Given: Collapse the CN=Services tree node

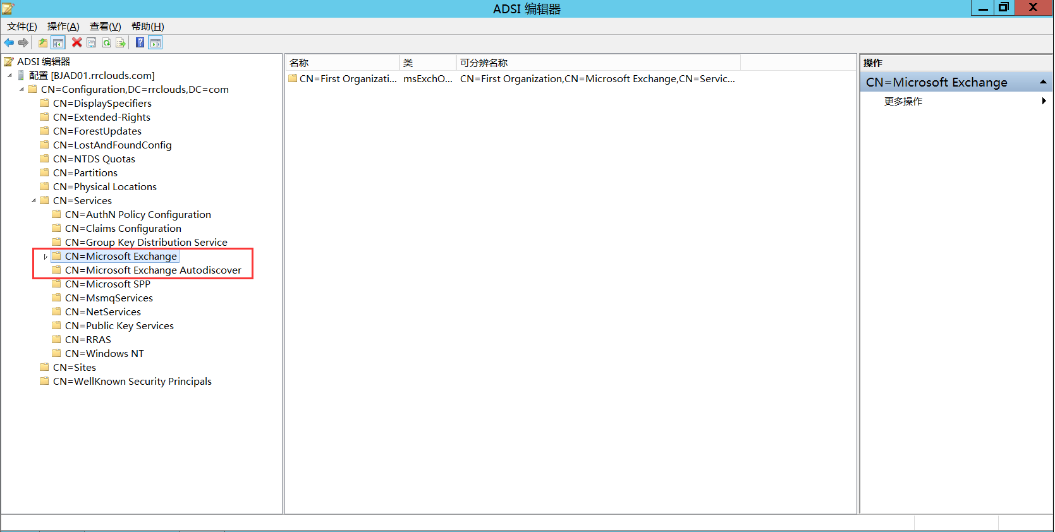Looking at the screenshot, I should 34,201.
